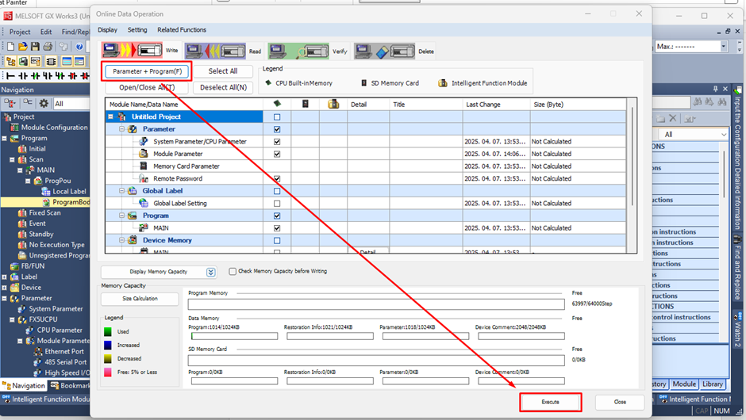Click the Open/Close All(T) button
746x420 pixels.
pyautogui.click(x=147, y=87)
